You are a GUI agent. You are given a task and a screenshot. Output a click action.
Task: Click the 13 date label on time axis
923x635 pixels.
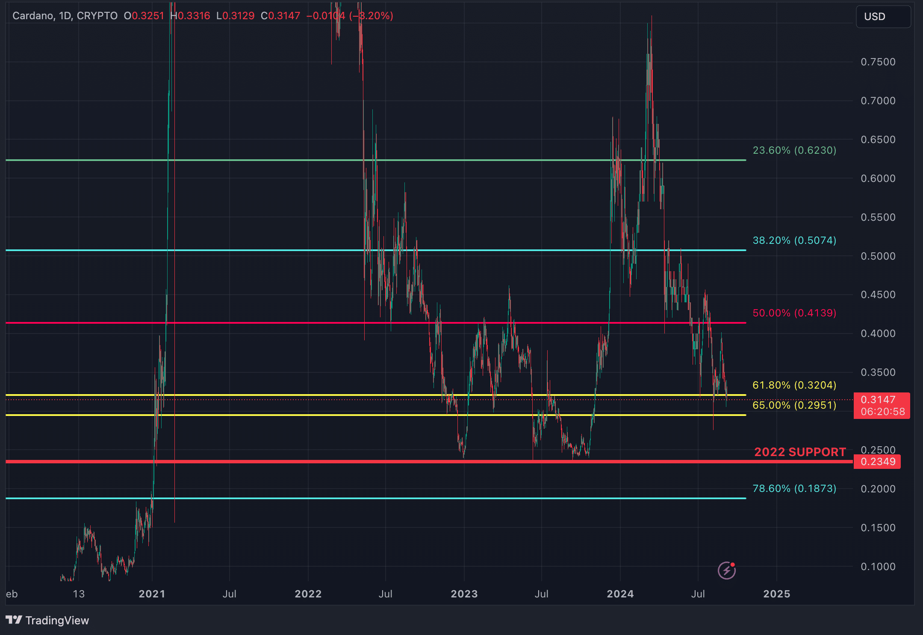coord(79,594)
